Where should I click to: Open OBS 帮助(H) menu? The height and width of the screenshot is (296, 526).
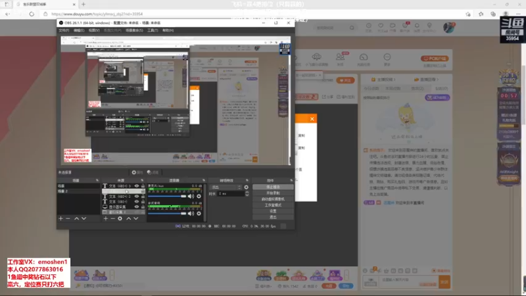168,30
